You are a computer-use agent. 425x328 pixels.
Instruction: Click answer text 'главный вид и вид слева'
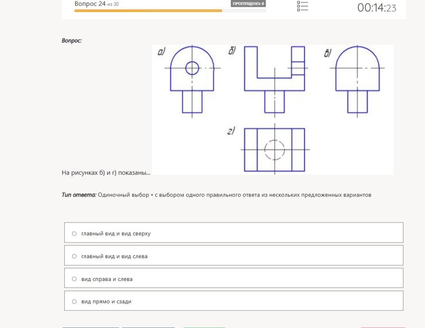(114, 256)
